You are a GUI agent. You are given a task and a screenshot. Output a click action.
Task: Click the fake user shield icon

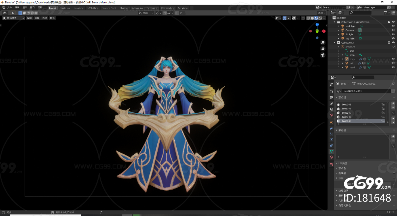click(393, 91)
